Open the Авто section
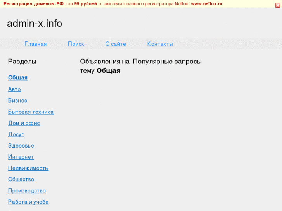Screen dimensions: 282x211 tap(15, 89)
